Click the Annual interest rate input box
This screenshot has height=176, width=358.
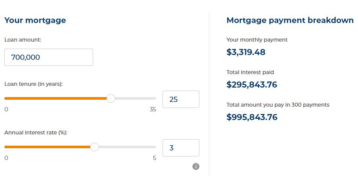coord(181,148)
